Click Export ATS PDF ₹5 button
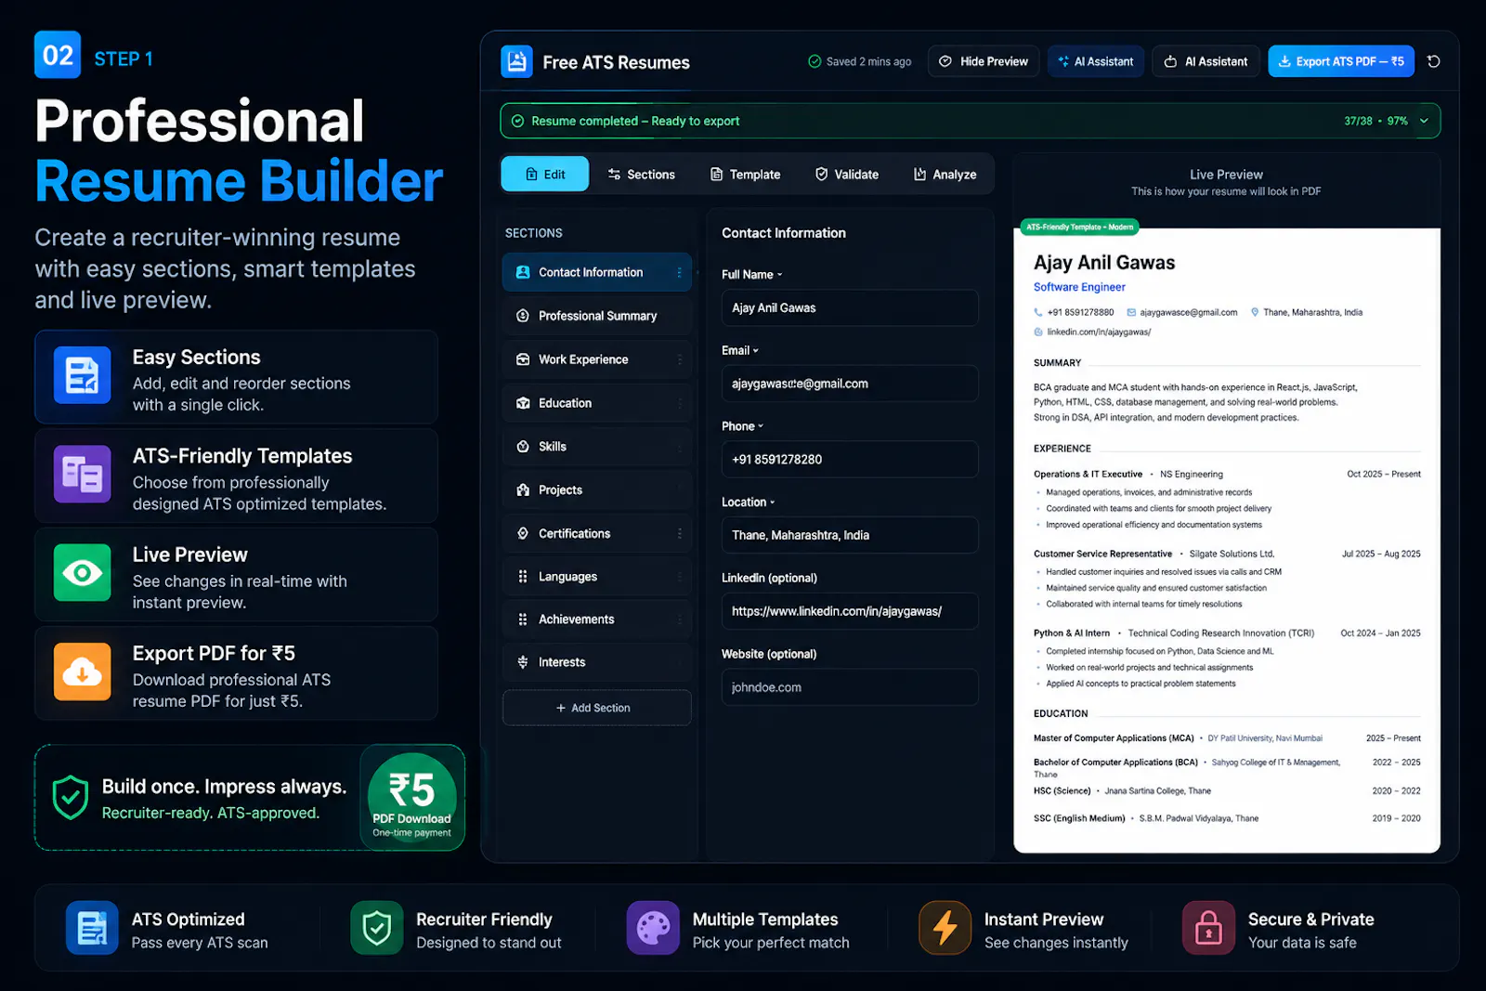This screenshot has height=991, width=1486. click(x=1341, y=61)
